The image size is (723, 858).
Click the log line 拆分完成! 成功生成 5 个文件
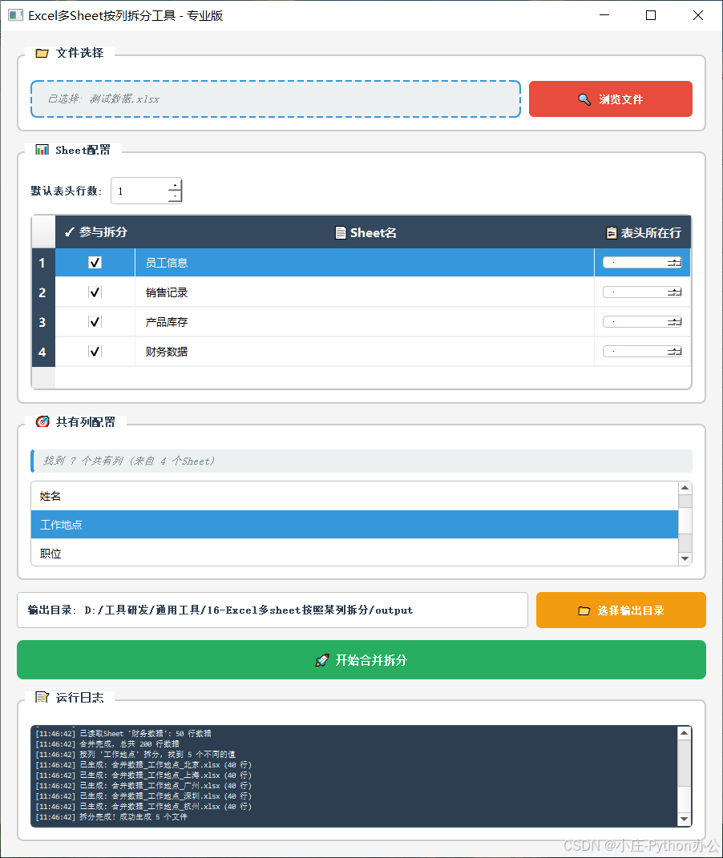click(111, 817)
